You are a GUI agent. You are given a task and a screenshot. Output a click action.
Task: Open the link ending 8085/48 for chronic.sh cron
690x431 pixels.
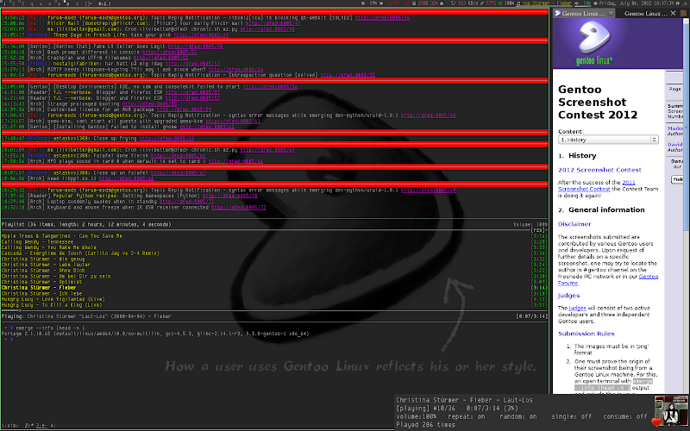(x=267, y=29)
